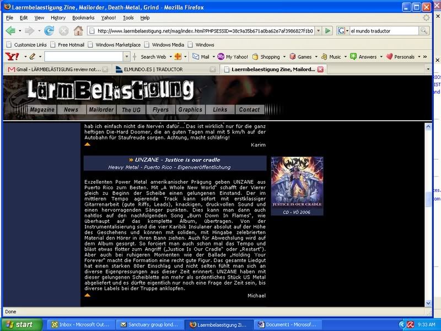The width and height of the screenshot is (441, 331).
Task: Click the Flyers site navigation button
Action: 160,109
